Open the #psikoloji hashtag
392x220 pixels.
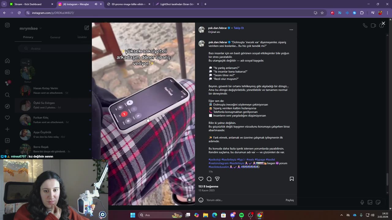214,159
